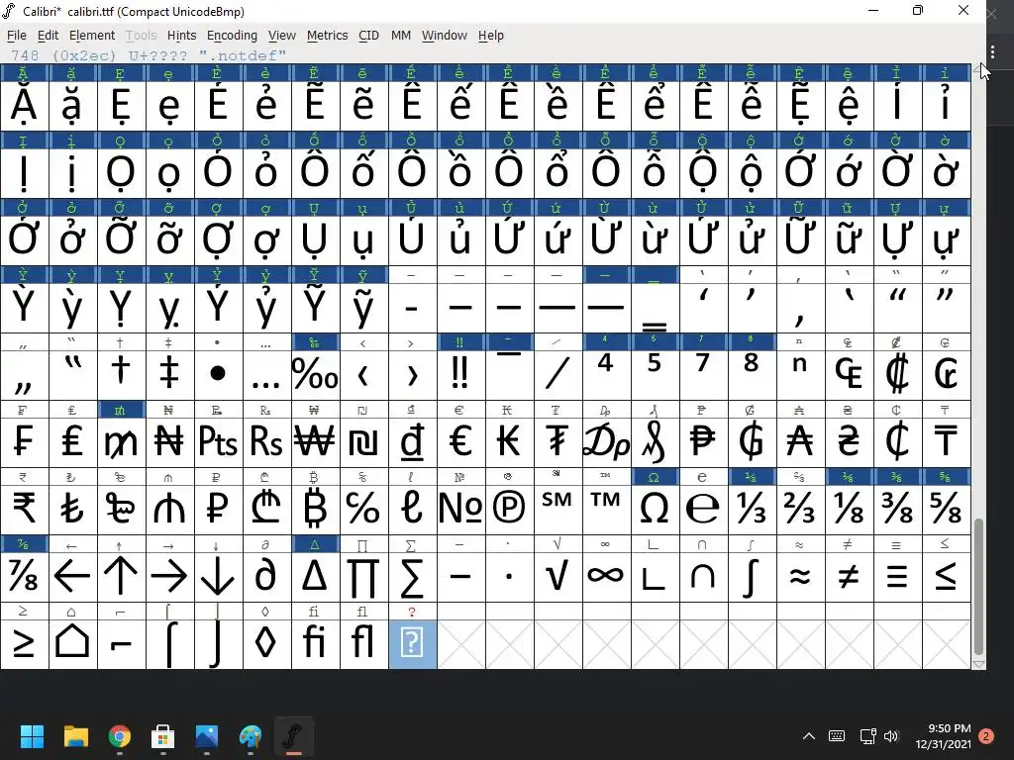1014x760 pixels.
Task: Show hidden system tray icons
Action: (x=809, y=736)
